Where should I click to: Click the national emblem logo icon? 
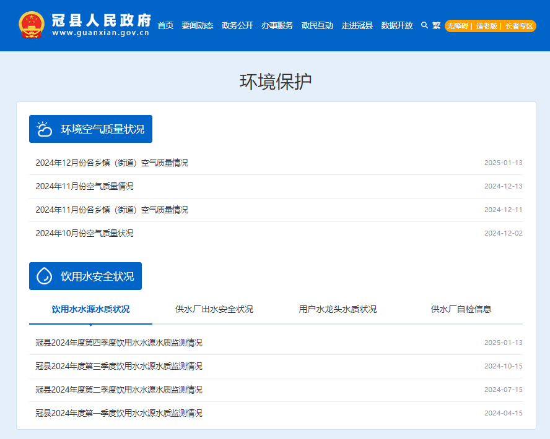coord(32,25)
